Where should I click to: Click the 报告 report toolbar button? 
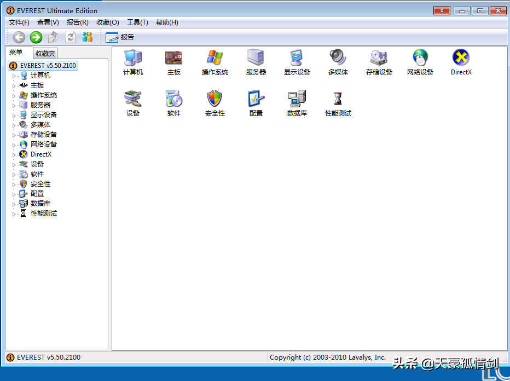click(120, 37)
